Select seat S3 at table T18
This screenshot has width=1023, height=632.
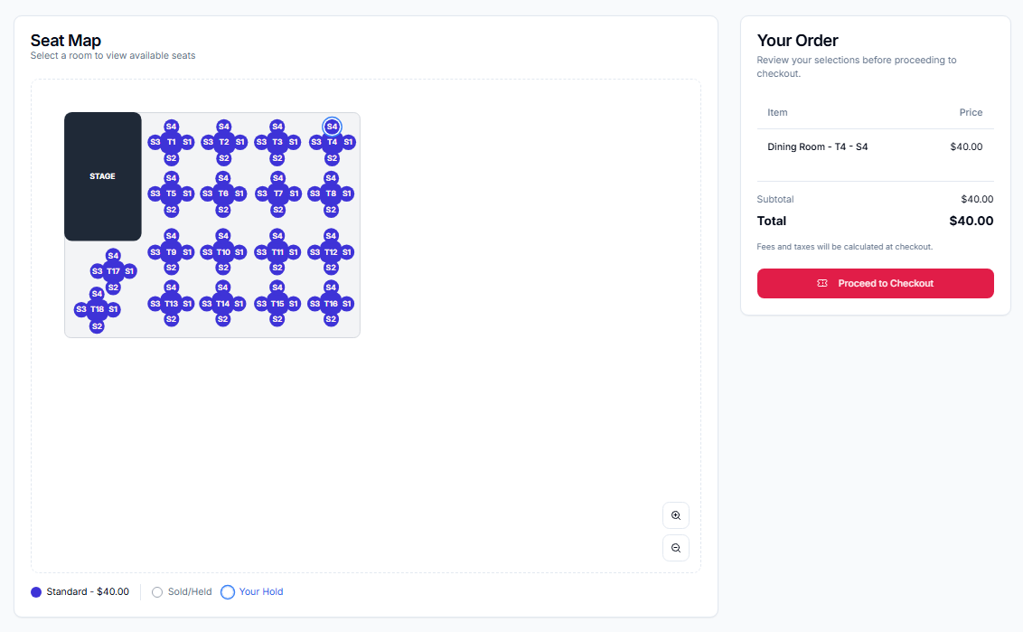[x=80, y=309]
